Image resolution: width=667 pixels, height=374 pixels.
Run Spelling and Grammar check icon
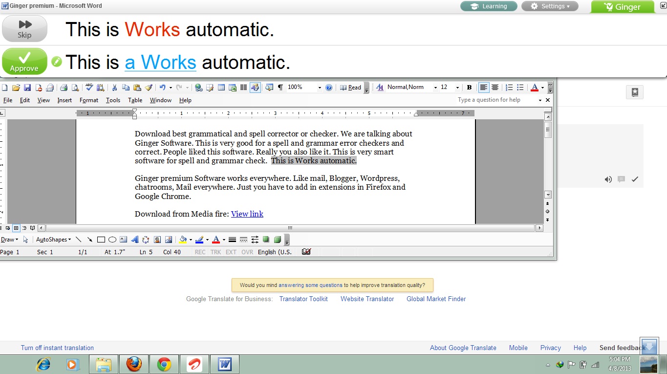(x=89, y=88)
